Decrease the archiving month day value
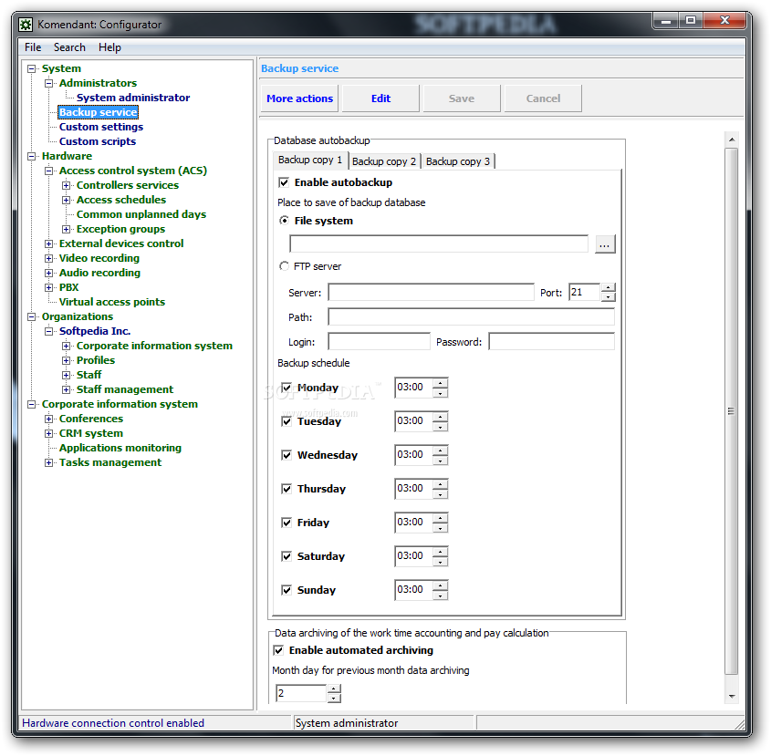This screenshot has height=756, width=771. (x=334, y=698)
